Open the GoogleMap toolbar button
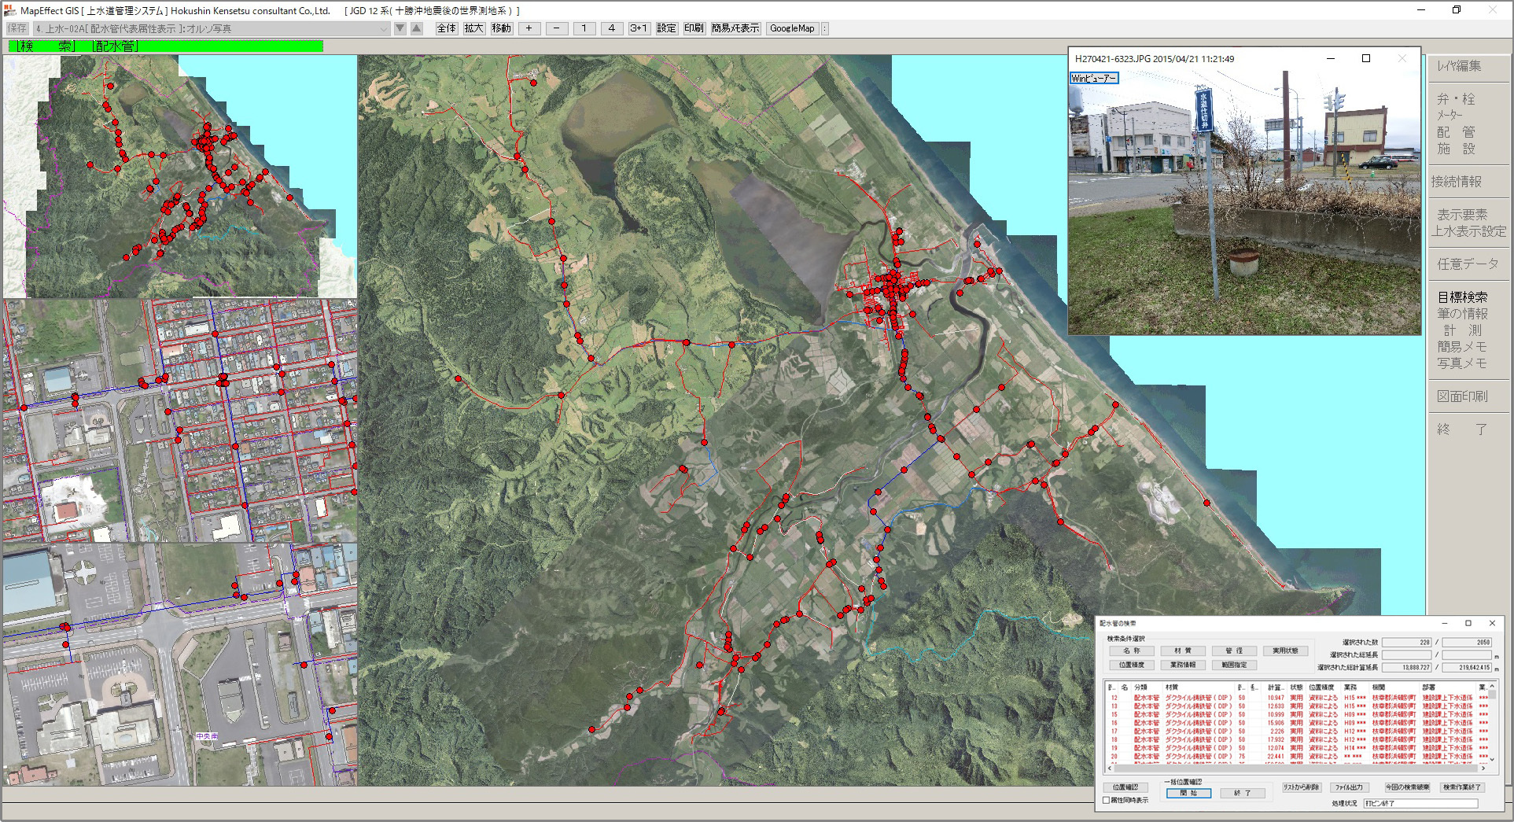 click(792, 28)
